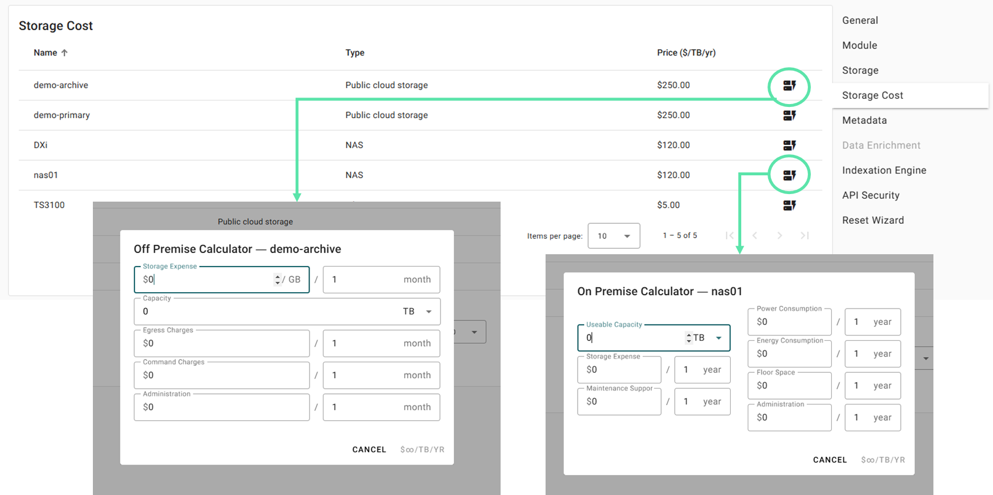993x495 pixels.
Task: Open cost calculator for demo-primary row
Action: coord(789,116)
